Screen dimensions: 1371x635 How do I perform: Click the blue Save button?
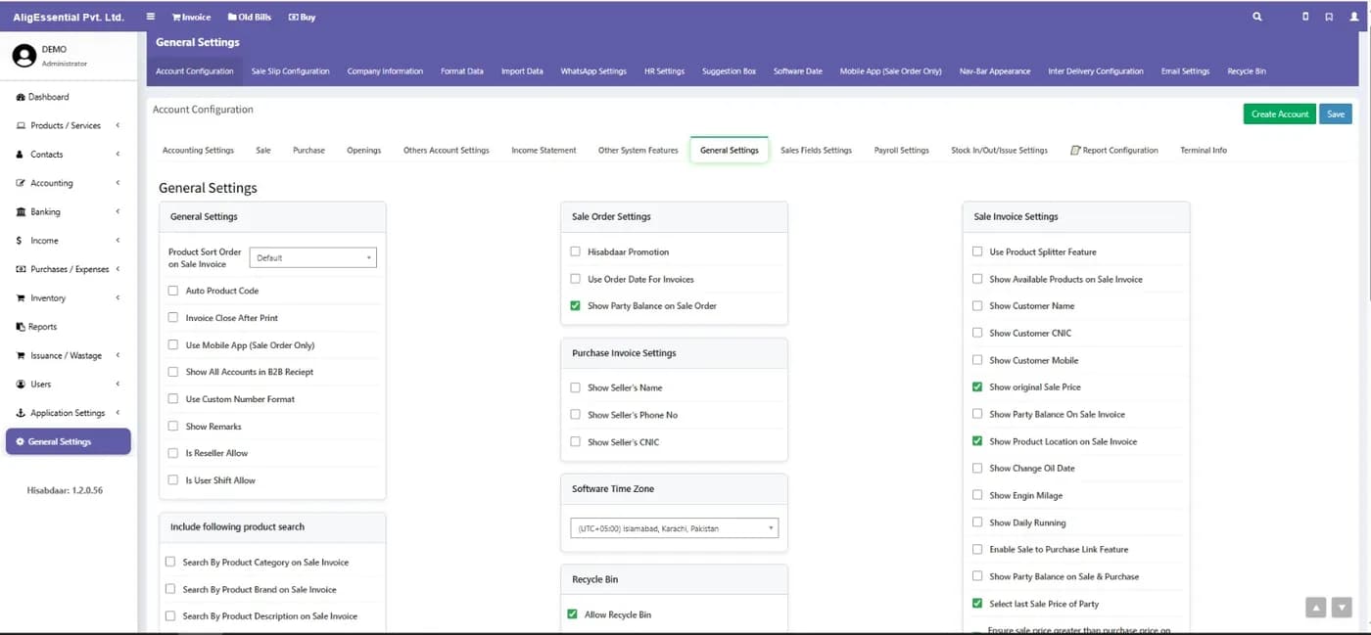coord(1336,113)
